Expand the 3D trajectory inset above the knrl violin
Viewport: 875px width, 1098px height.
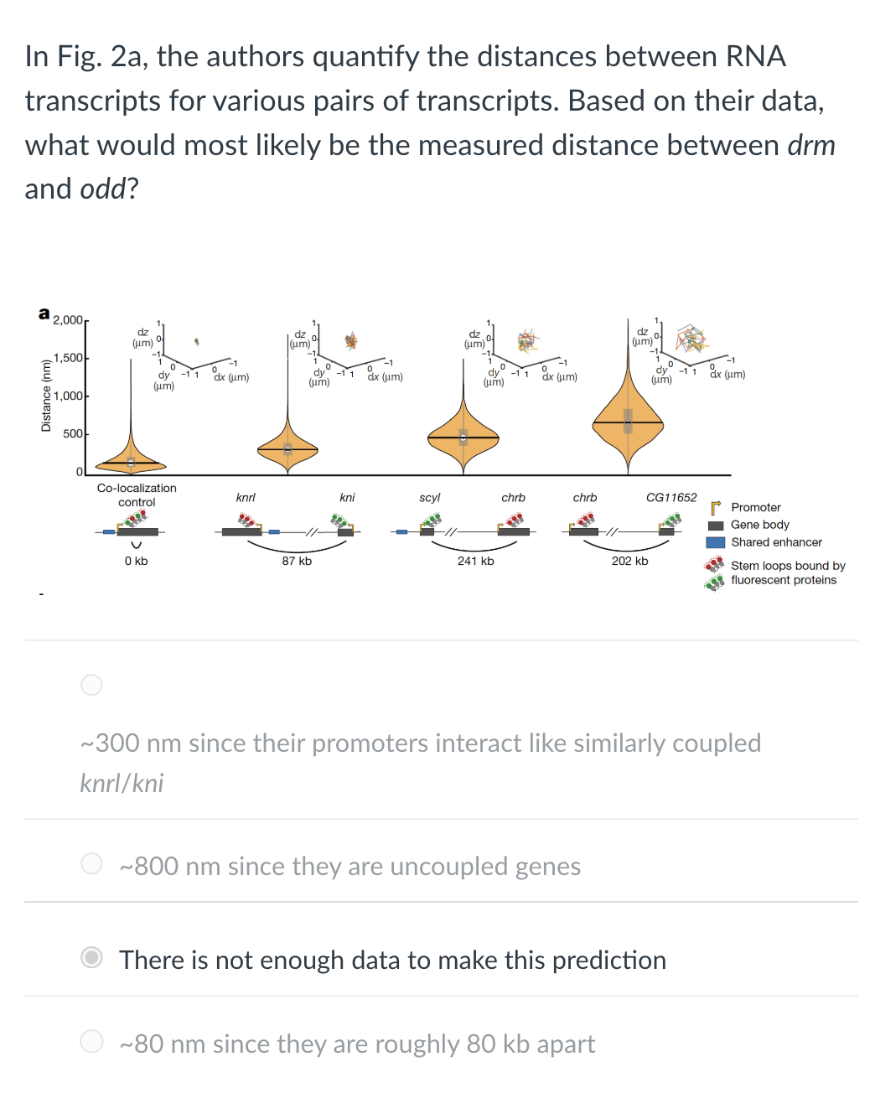point(349,341)
